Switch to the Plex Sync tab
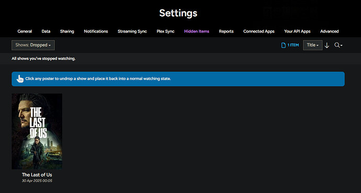The width and height of the screenshot is (361, 193). pyautogui.click(x=165, y=31)
